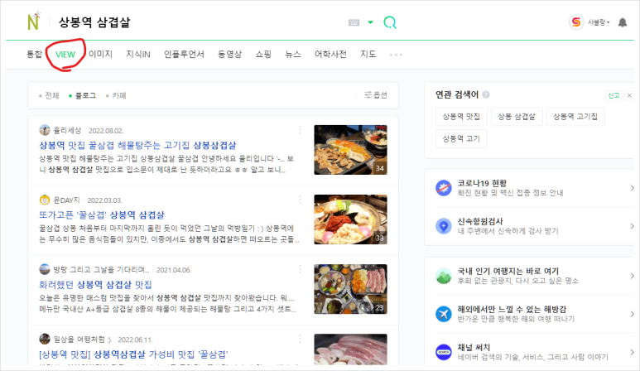Open the on-screen keyboard icon
This screenshot has height=371, width=640.
(x=354, y=22)
